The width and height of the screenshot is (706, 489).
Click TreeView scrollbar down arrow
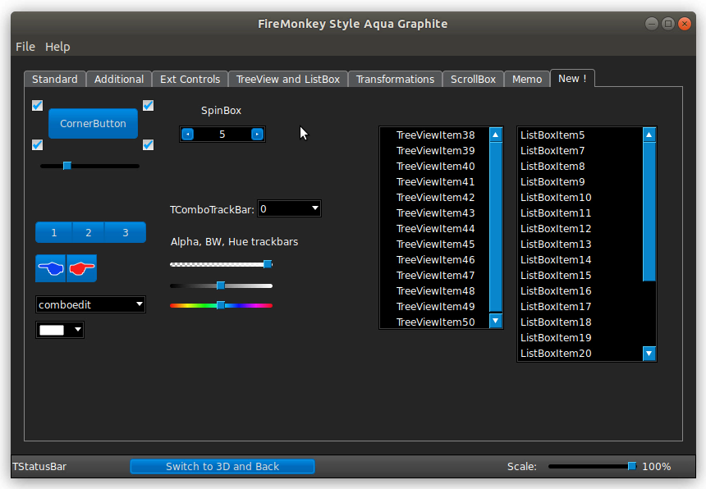(x=496, y=321)
